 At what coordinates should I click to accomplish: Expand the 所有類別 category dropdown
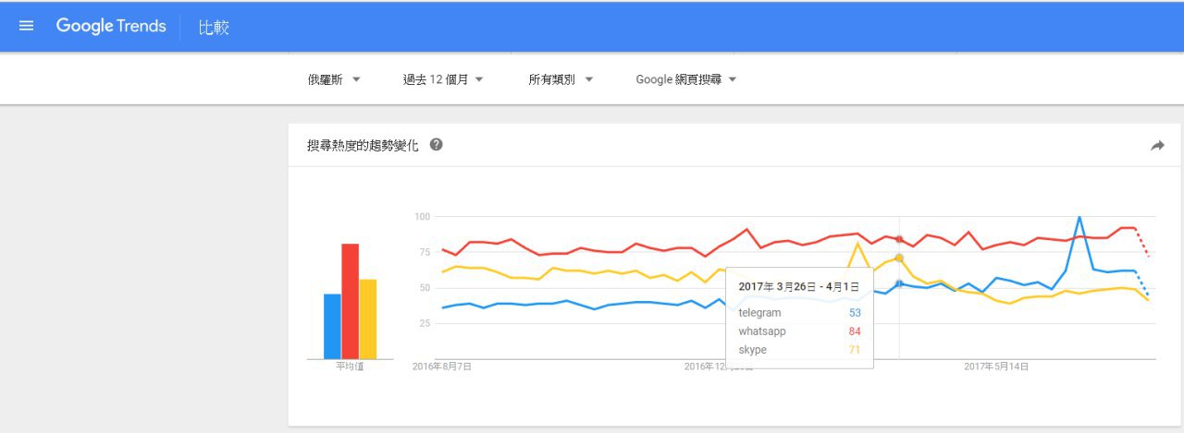(x=561, y=79)
